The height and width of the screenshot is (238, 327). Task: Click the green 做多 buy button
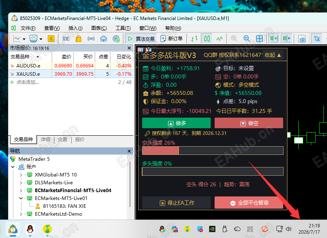(177, 123)
